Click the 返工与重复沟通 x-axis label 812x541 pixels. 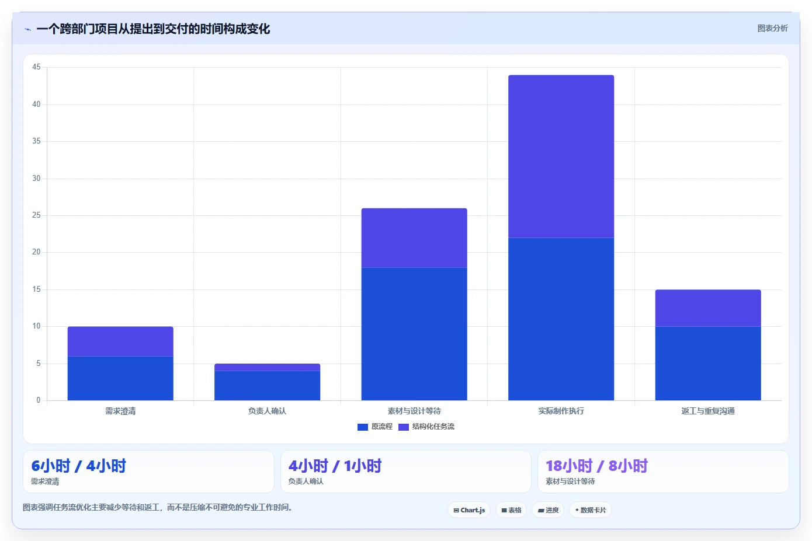tap(708, 411)
